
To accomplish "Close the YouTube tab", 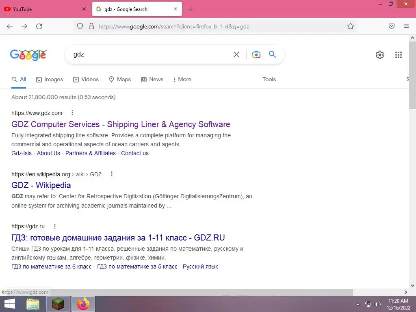I will [x=84, y=9].
